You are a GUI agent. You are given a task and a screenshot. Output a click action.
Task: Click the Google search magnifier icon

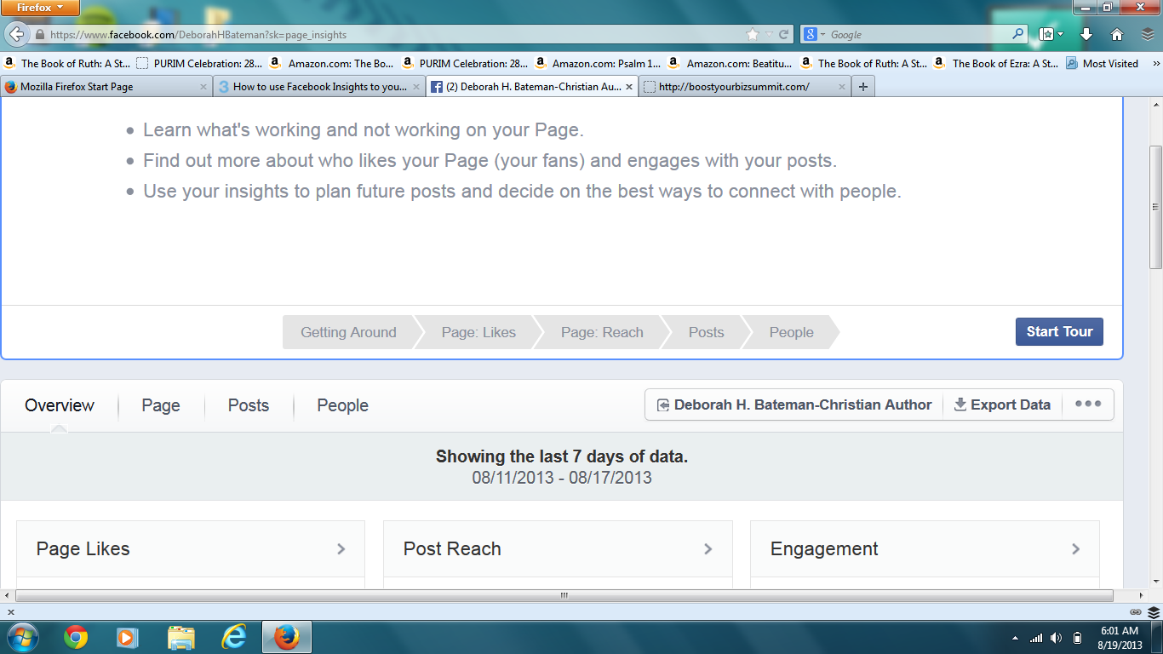tap(1018, 35)
